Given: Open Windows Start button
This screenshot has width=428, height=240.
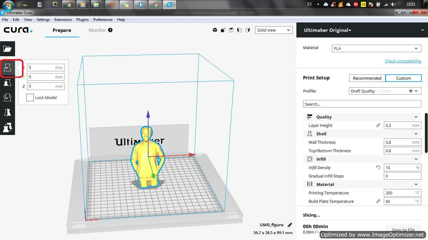Looking at the screenshot, I should pos(8,5).
